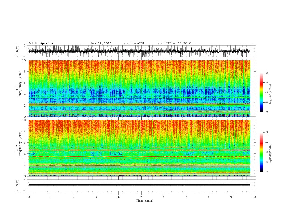The width and height of the screenshot is (286, 221).
Task: Click the 'start UT = 23:30:0' text
Action: 174,43
